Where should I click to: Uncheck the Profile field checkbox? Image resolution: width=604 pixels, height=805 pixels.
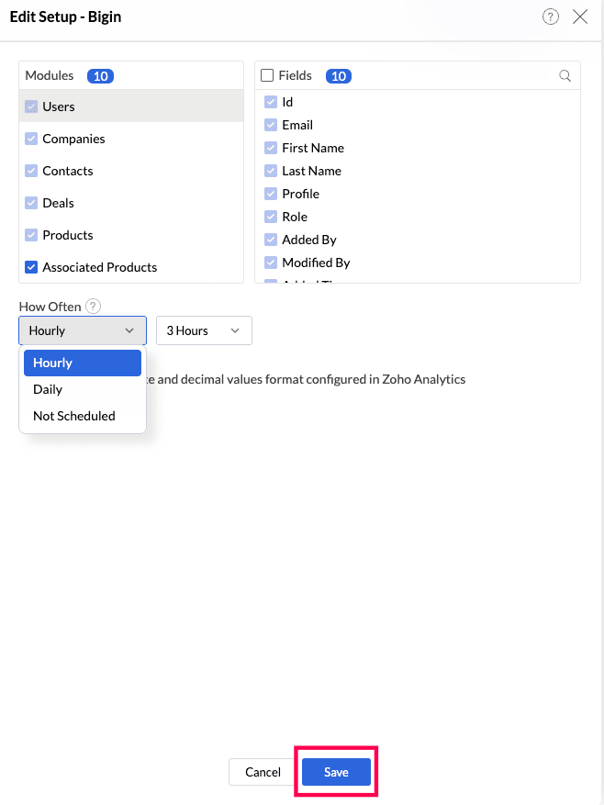pyautogui.click(x=271, y=194)
